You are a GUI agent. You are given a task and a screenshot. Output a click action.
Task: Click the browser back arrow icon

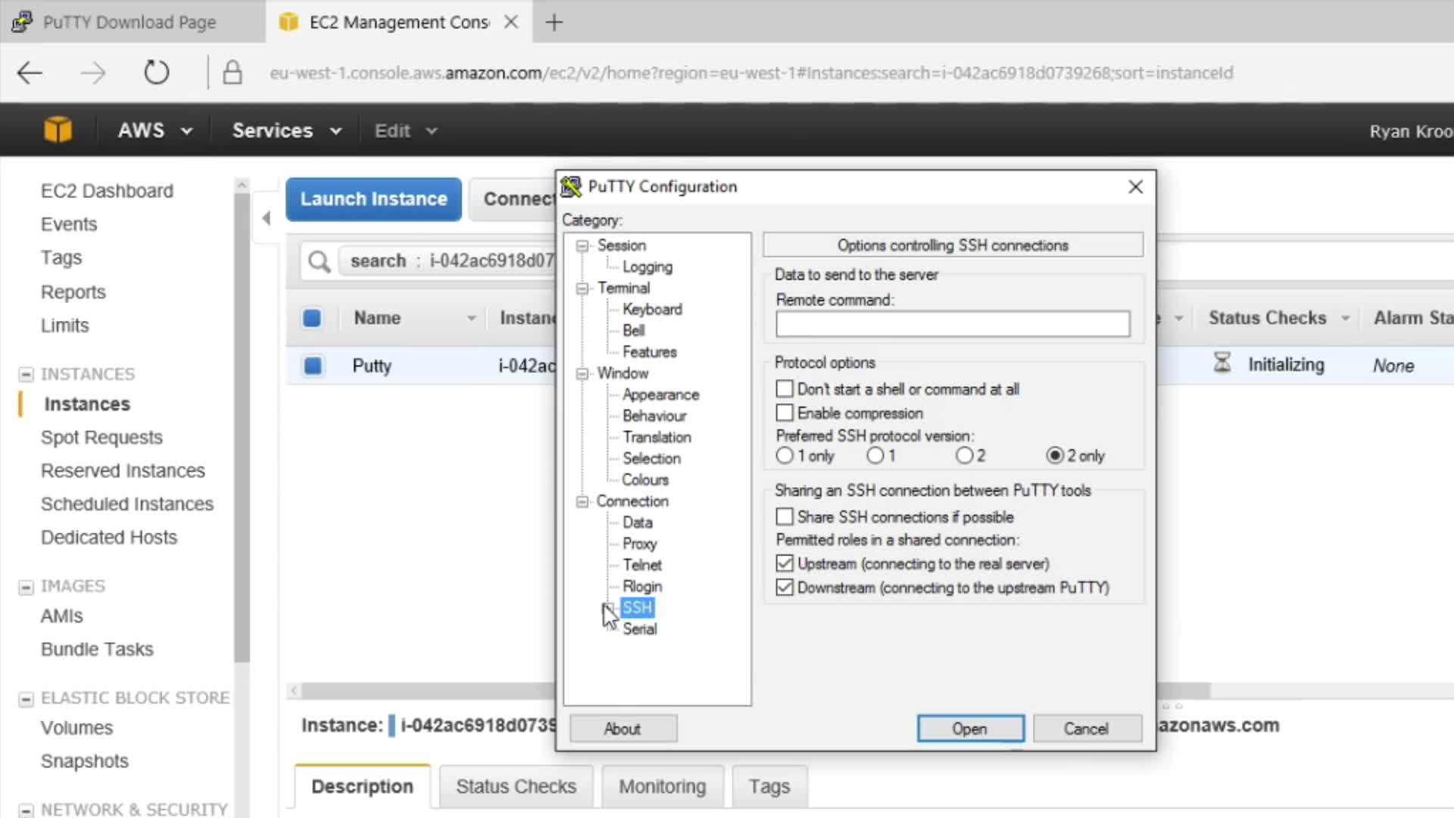(30, 73)
